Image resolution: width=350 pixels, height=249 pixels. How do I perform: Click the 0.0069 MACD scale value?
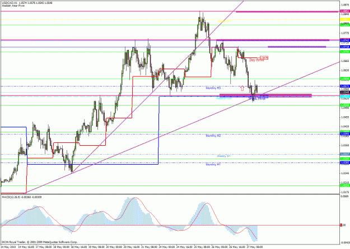(344, 196)
